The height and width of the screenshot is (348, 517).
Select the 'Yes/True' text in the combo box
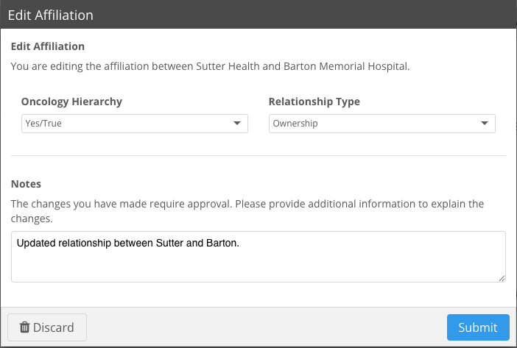pyautogui.click(x=43, y=124)
